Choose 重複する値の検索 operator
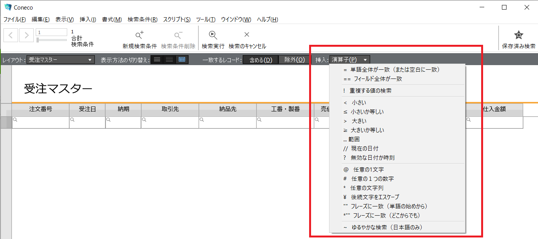Image resolution: width=538 pixels, height=239 pixels. tap(397, 91)
